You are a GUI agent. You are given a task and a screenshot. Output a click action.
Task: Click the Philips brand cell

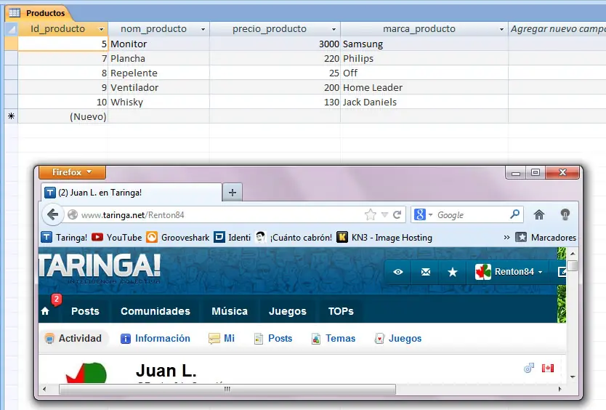[424, 58]
